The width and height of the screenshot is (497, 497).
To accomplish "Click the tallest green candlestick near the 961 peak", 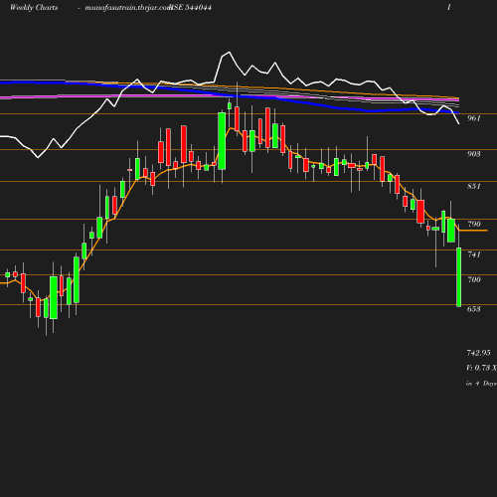I will click(x=222, y=141).
